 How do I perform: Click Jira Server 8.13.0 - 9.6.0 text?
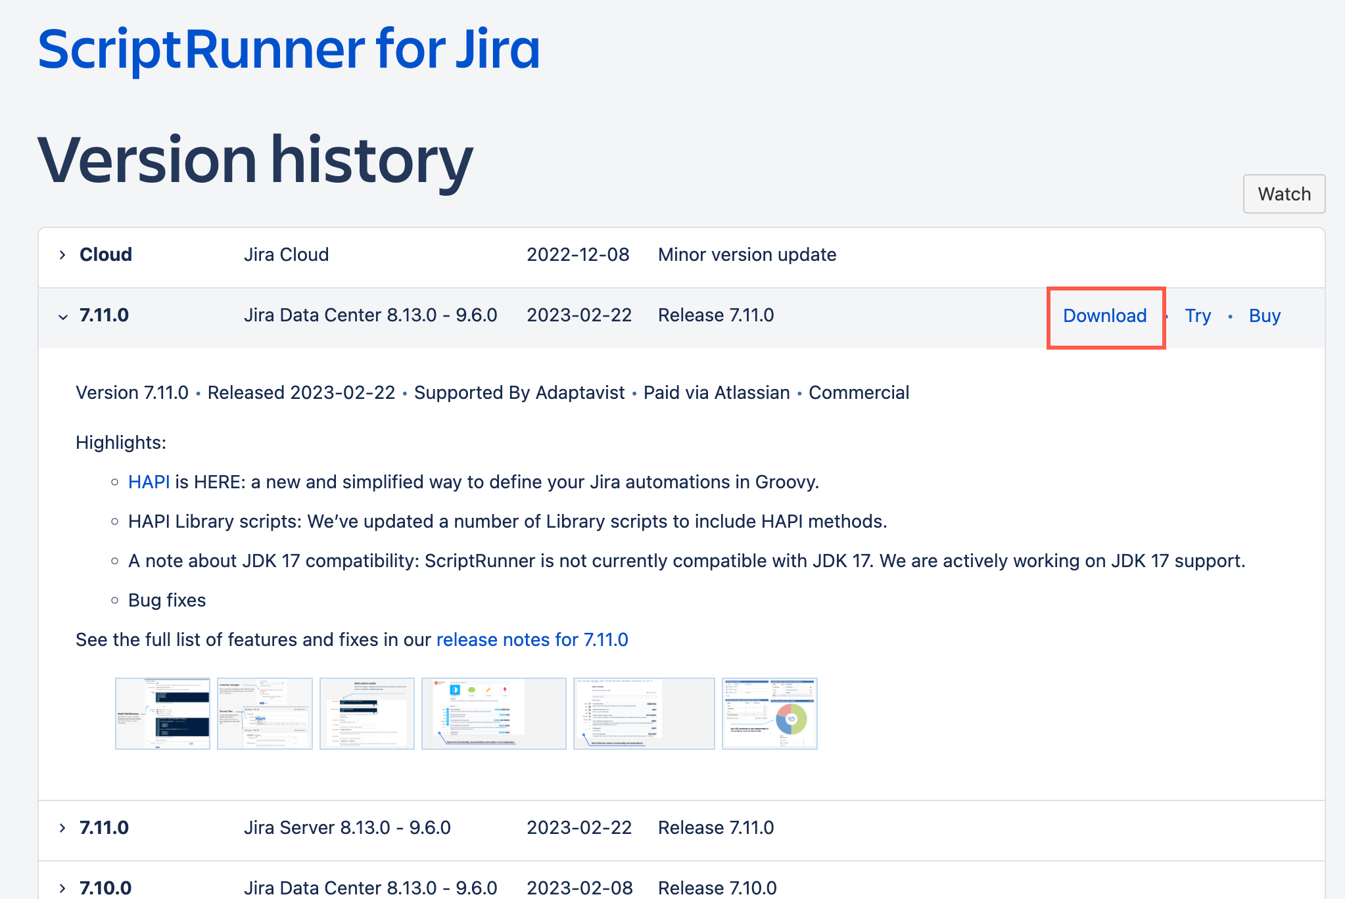click(x=347, y=827)
